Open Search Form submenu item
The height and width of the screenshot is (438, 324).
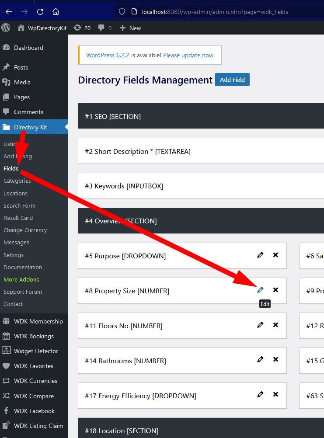click(x=19, y=205)
